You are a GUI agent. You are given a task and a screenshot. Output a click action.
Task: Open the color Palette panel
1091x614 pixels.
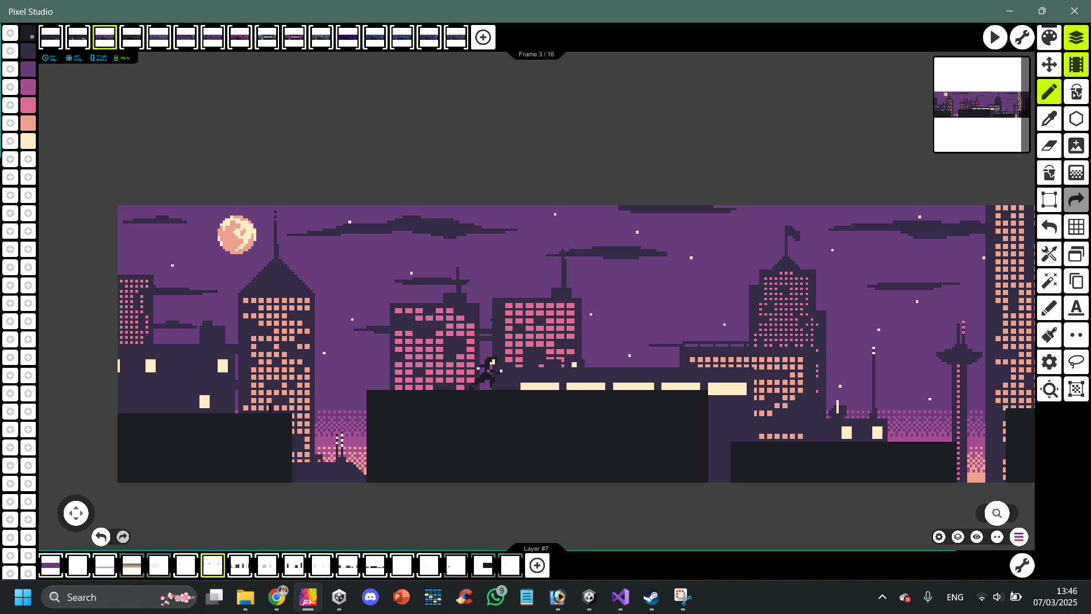[1049, 38]
